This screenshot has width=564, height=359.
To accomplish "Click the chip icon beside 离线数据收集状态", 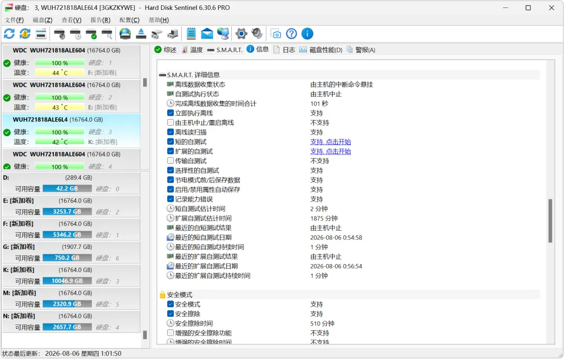I will [170, 84].
